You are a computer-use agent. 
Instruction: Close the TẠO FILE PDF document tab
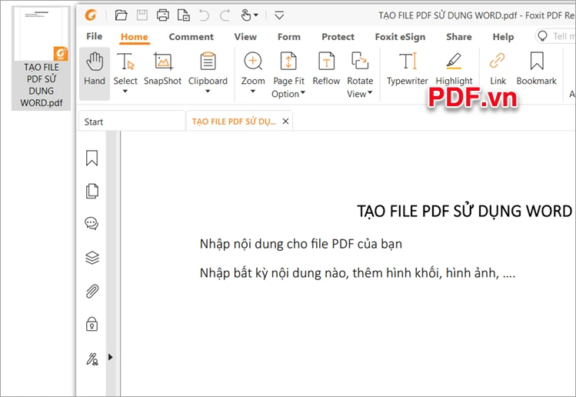pyautogui.click(x=285, y=122)
